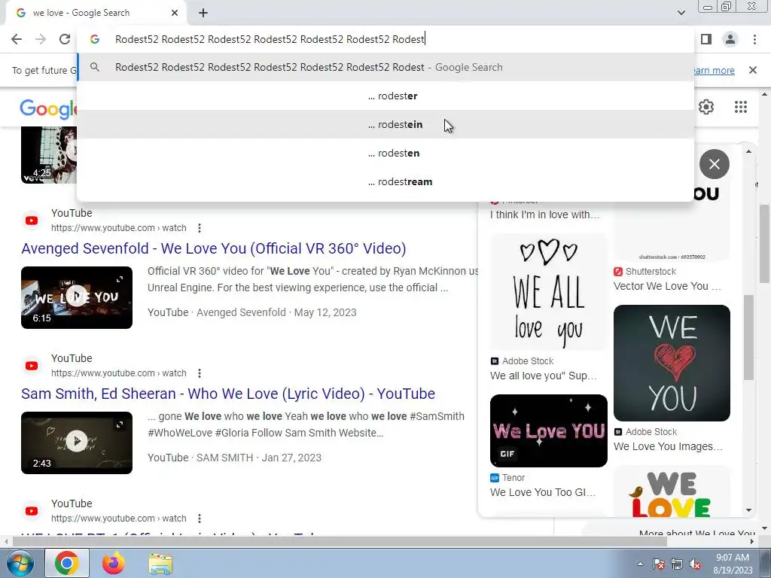Screen dimensions: 771x578
Task: Open Windows Explorer from the taskbar
Action: pyautogui.click(x=160, y=564)
